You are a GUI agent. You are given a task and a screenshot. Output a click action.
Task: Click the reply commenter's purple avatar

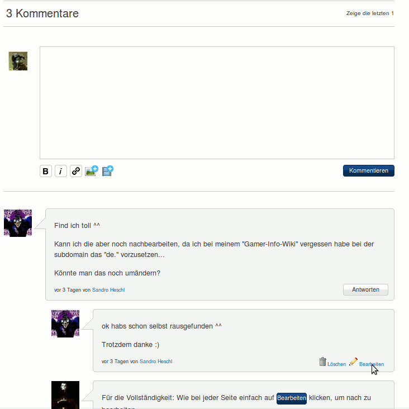click(65, 324)
